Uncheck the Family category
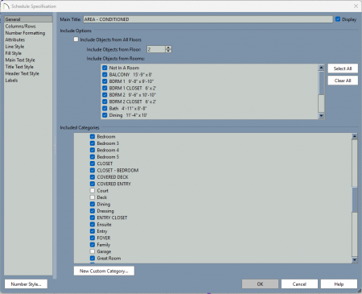The height and width of the screenshot is (294, 362). coord(93,245)
